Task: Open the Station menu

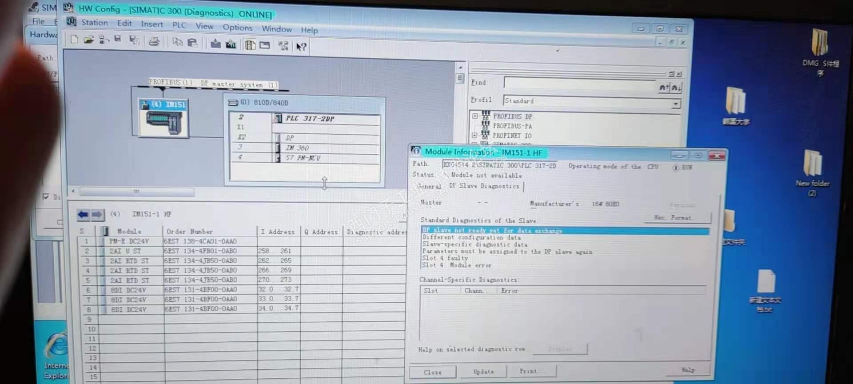Action: coord(94,22)
